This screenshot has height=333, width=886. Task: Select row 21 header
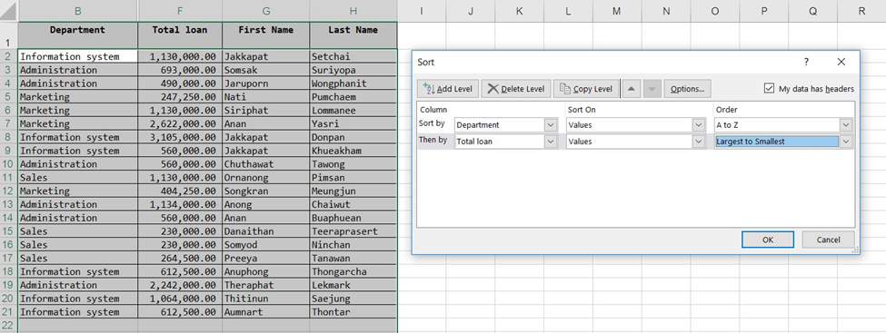tap(8, 312)
